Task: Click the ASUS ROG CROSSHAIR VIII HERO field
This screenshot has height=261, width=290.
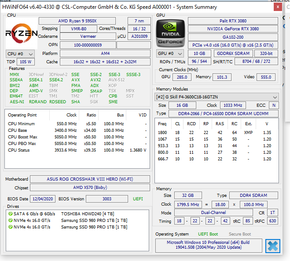Action: (90, 179)
